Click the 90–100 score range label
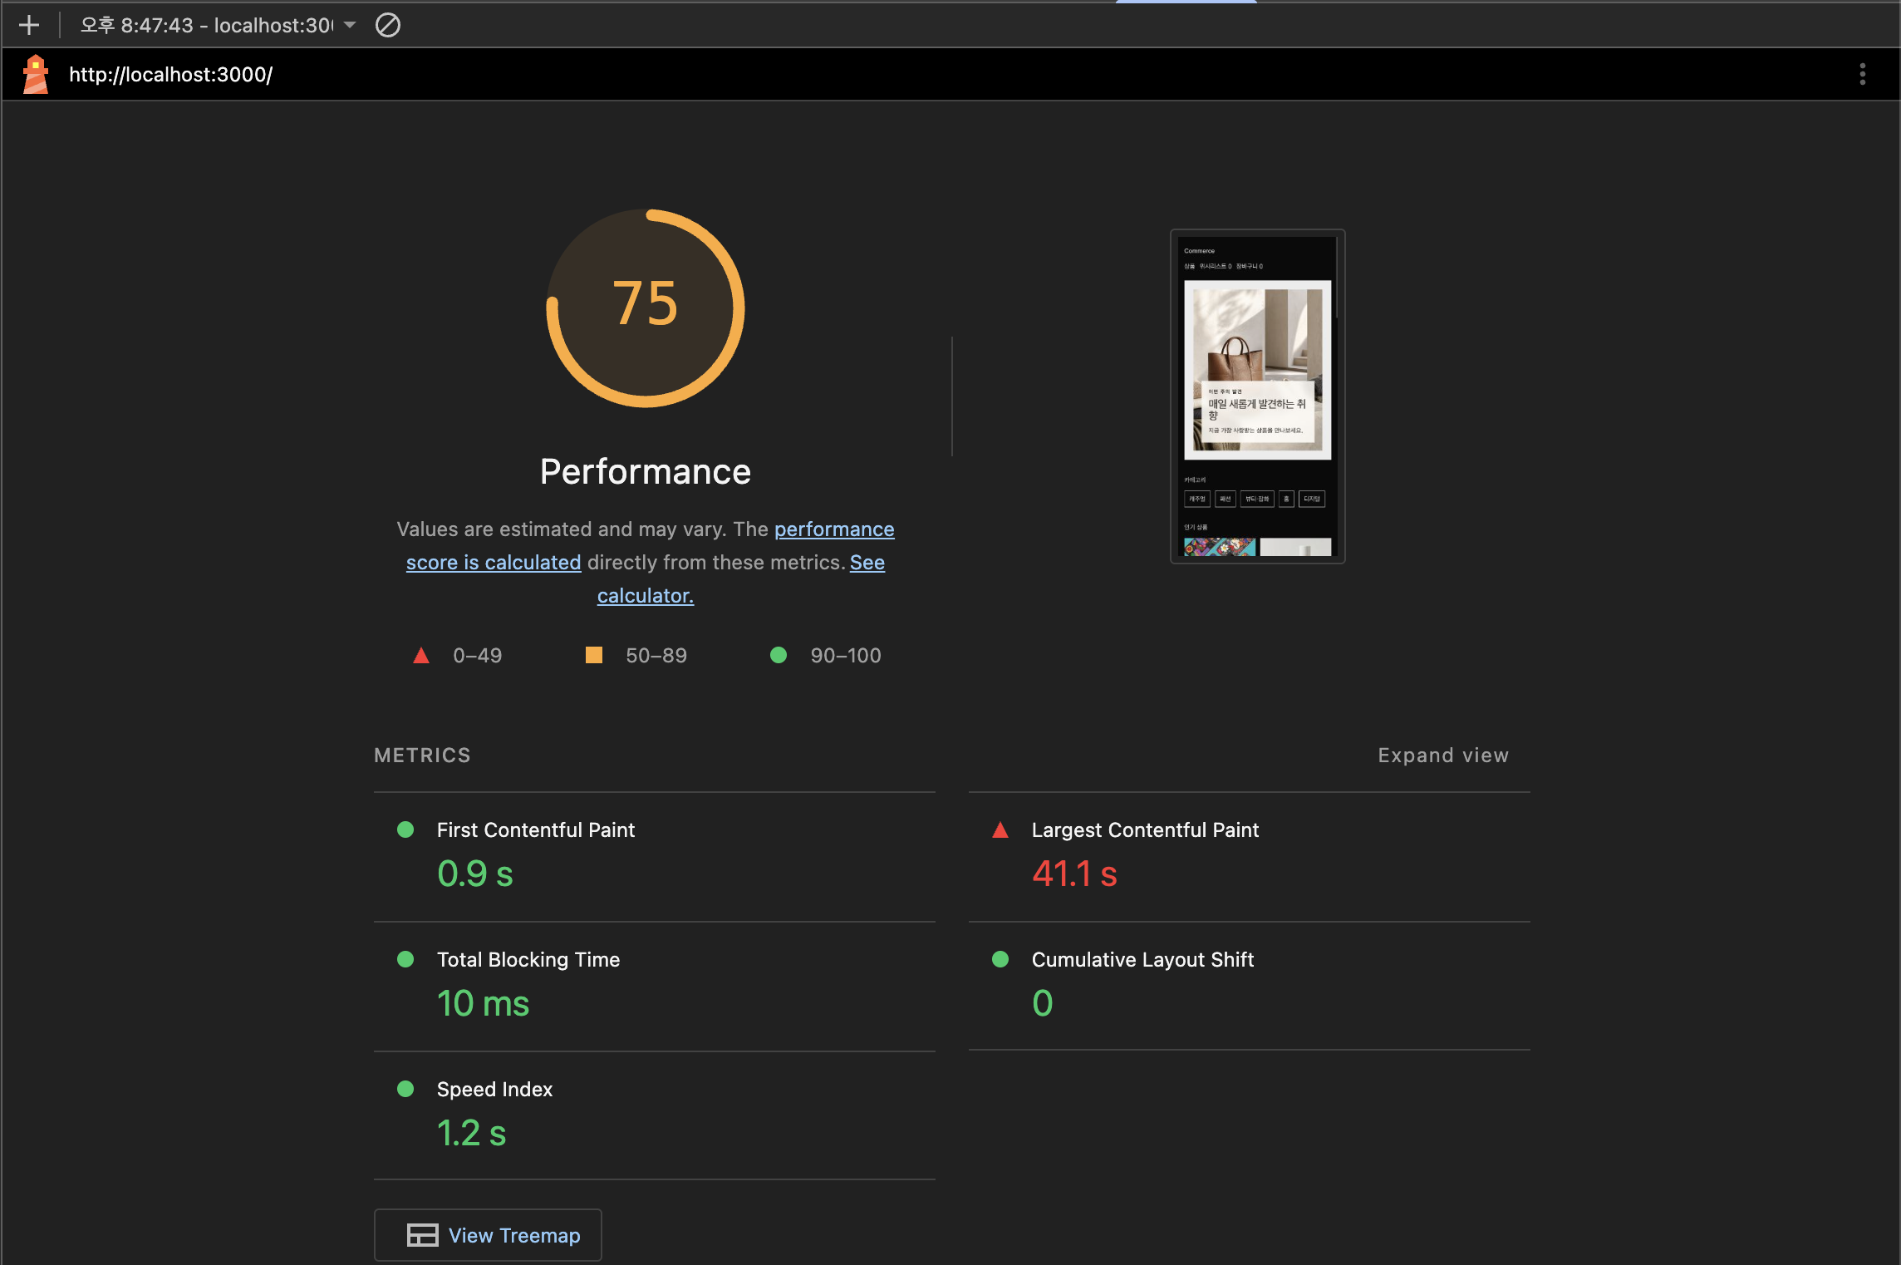Image resolution: width=1901 pixels, height=1265 pixels. point(845,656)
